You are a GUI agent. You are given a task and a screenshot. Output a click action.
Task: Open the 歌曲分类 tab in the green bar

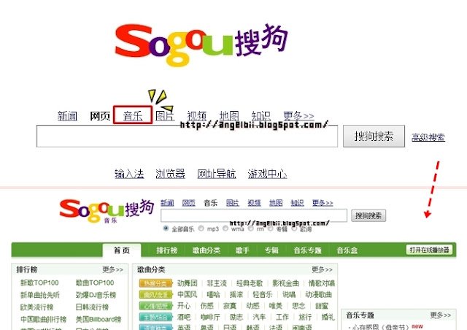[x=207, y=250]
